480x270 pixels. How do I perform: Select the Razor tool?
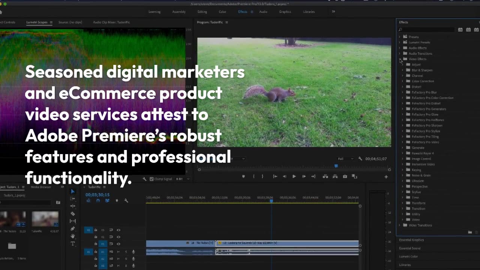[73, 214]
